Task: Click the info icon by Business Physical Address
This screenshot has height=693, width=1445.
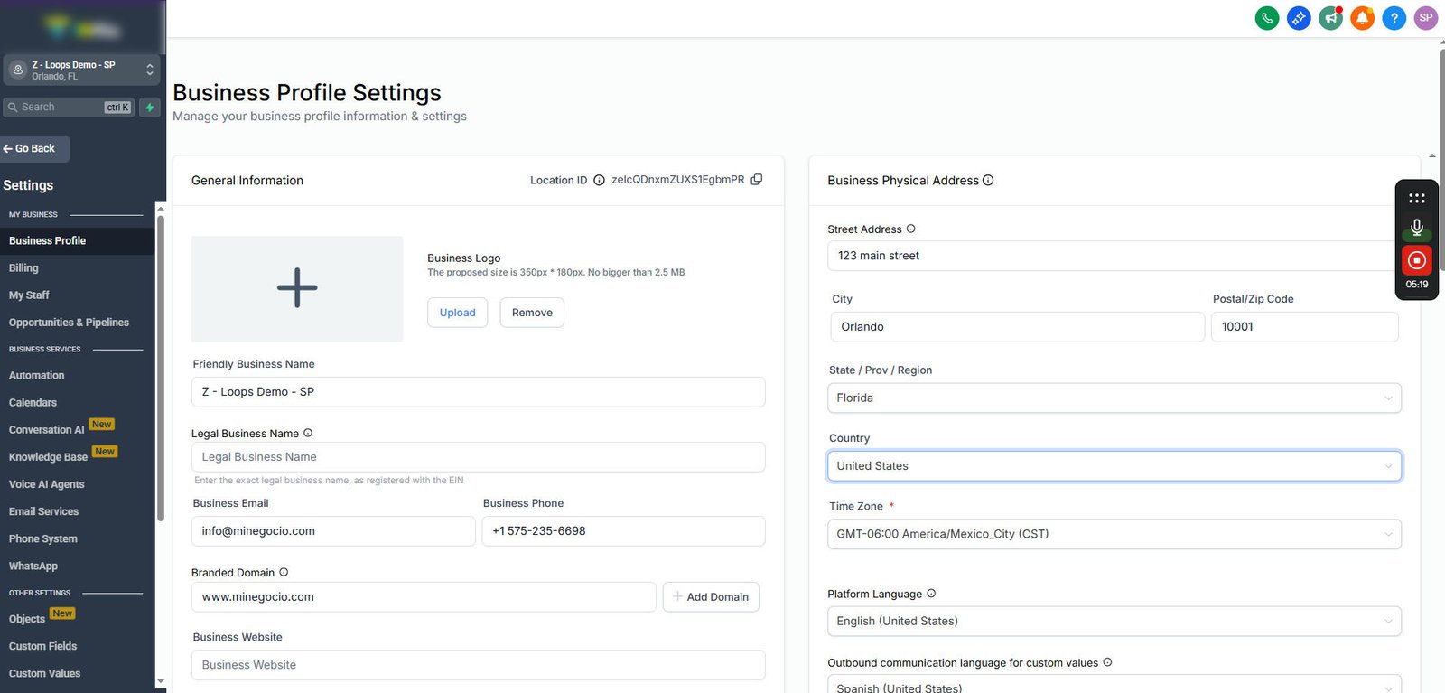Action: pos(988,180)
